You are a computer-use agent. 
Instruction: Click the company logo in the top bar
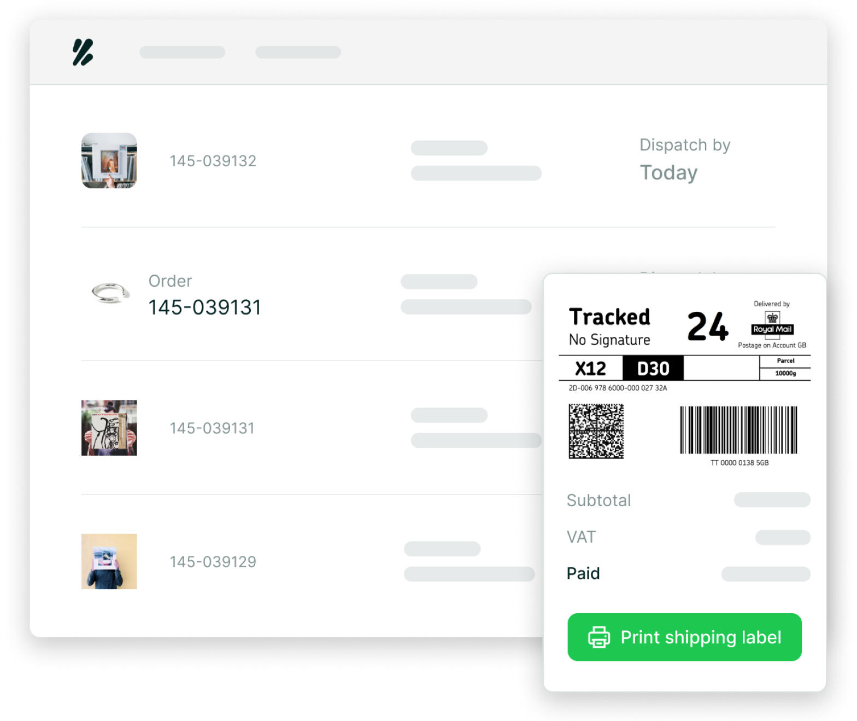tap(82, 54)
